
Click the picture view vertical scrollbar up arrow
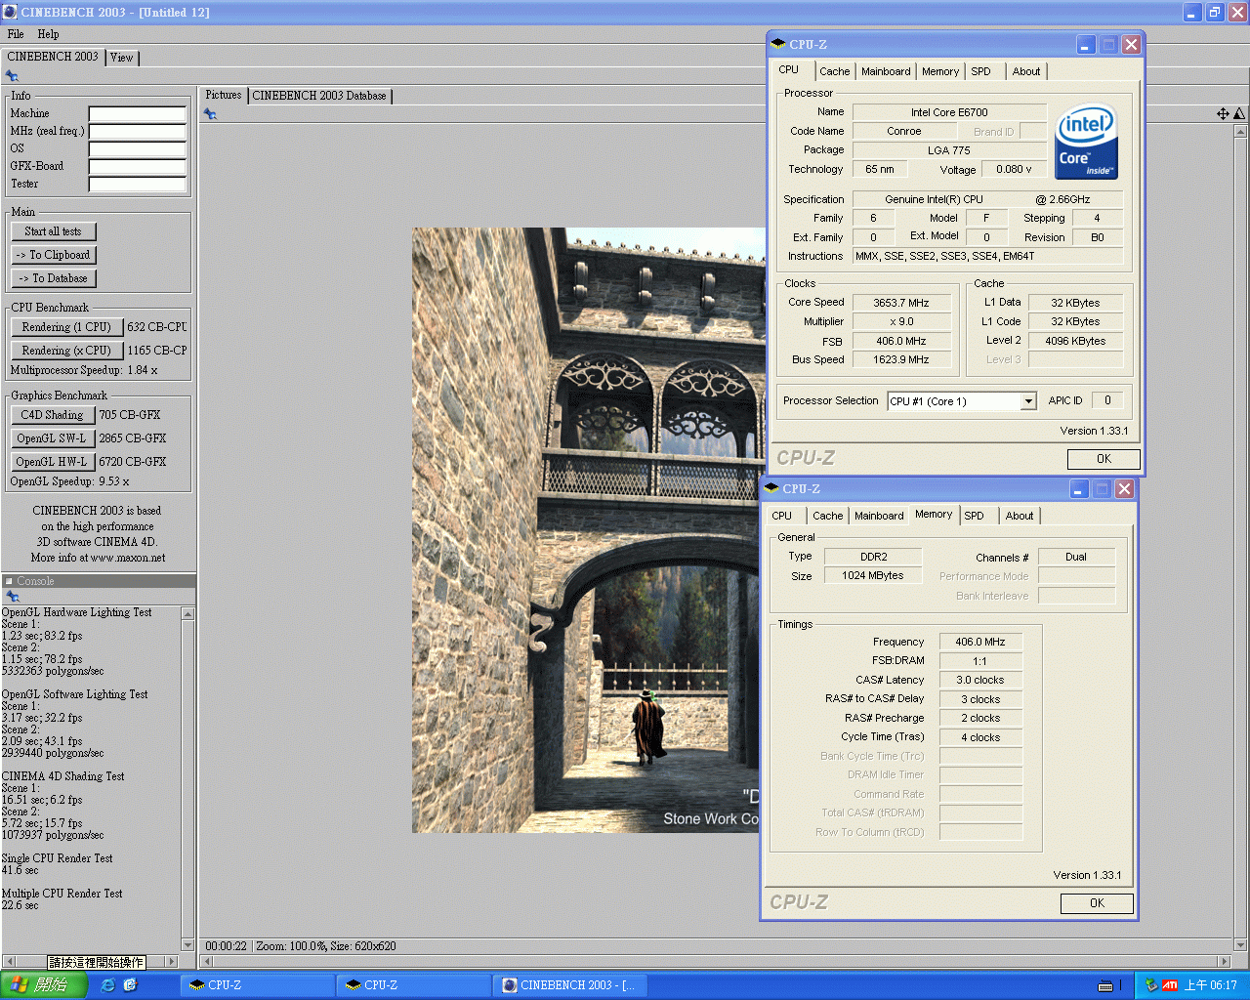click(x=1240, y=131)
